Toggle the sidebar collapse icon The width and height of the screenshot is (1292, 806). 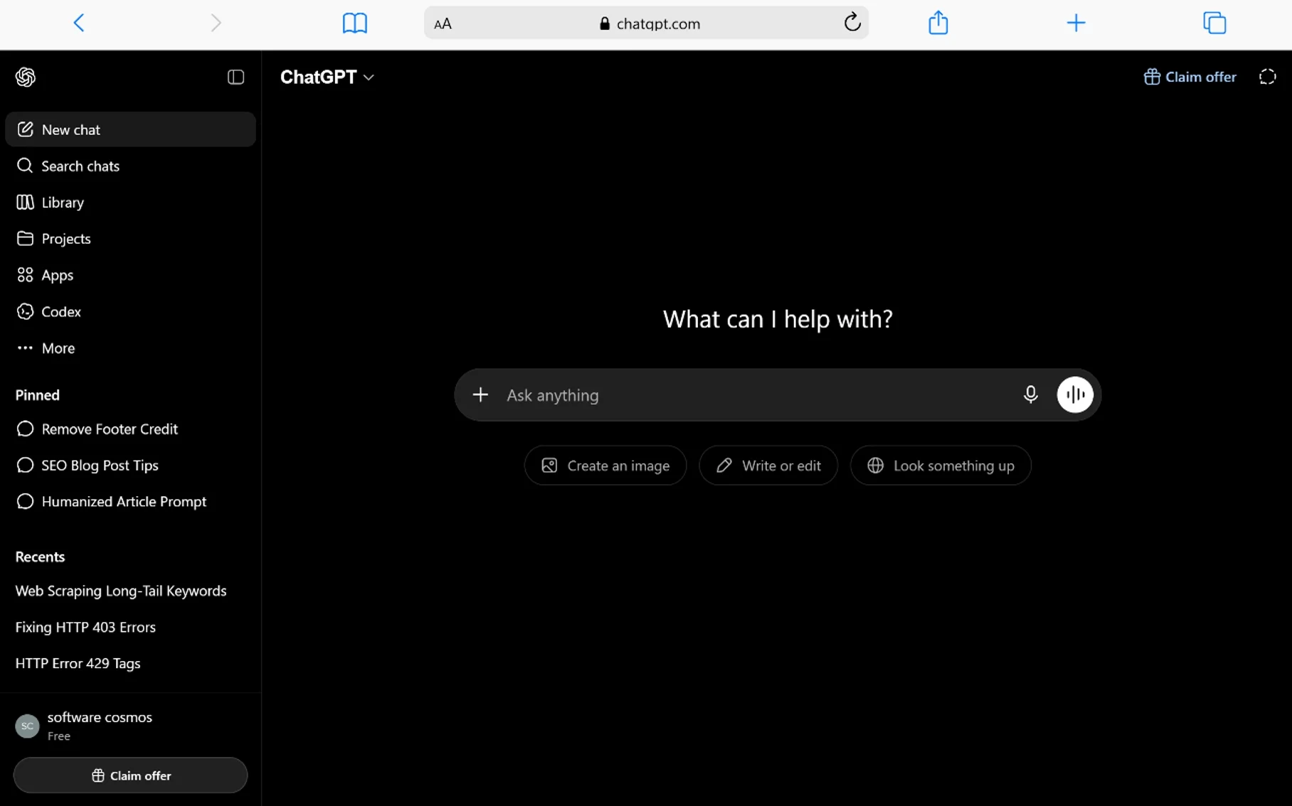pyautogui.click(x=235, y=77)
